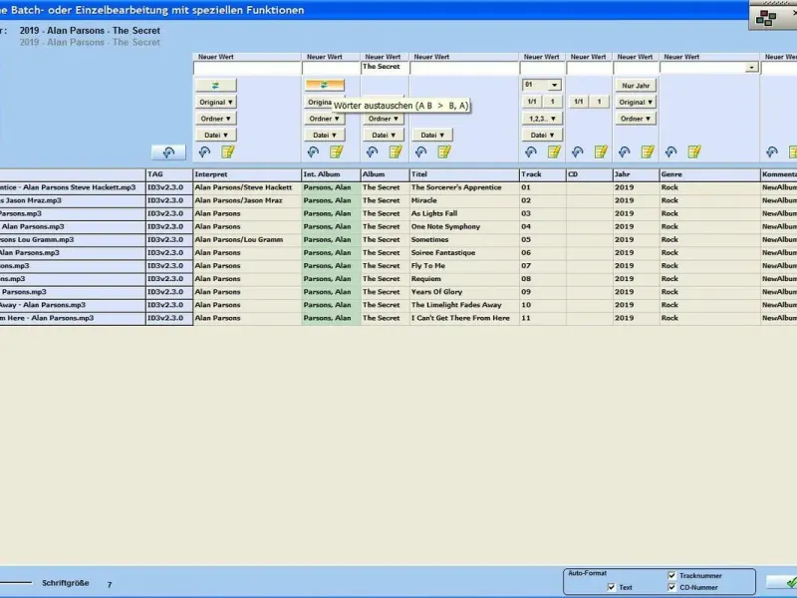Click the Titel column header
This screenshot has width=797, height=598.
click(464, 174)
